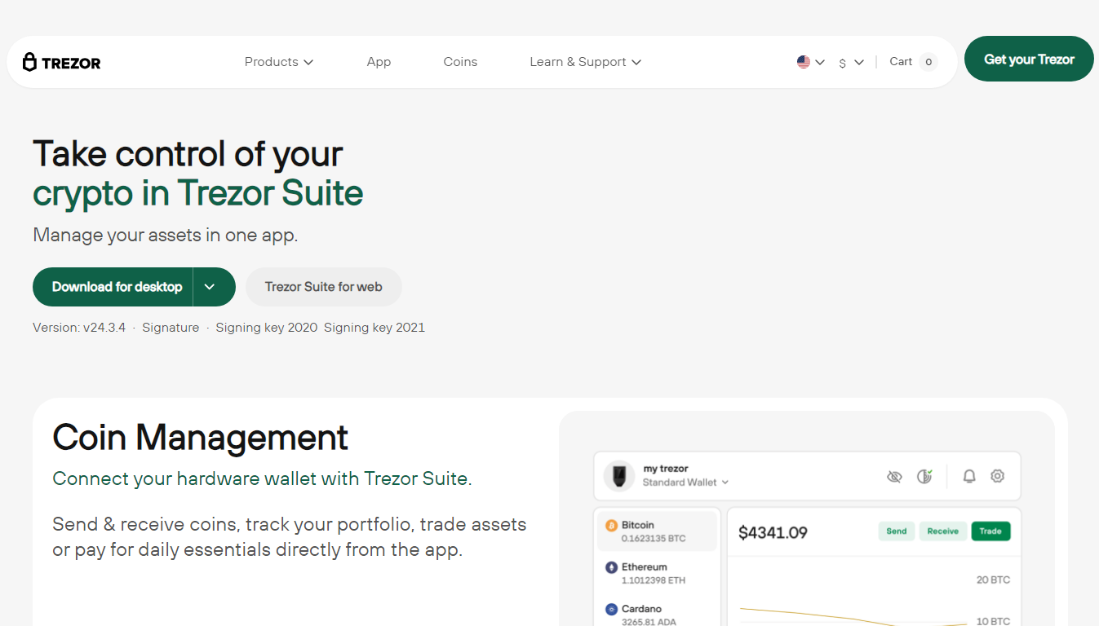Expand the Standard Wallet selector
This screenshot has height=626, width=1099.
coord(685,483)
